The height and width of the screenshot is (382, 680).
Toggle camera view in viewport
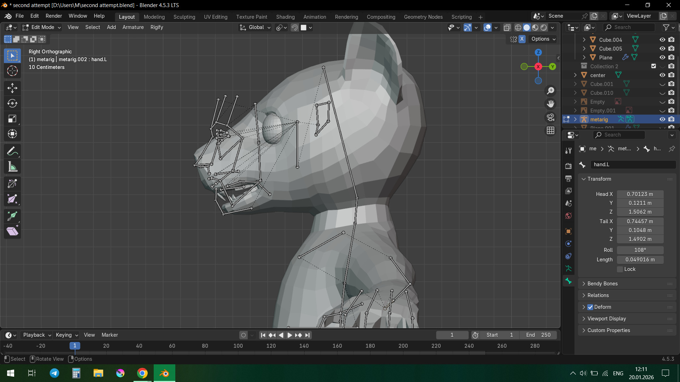[550, 117]
